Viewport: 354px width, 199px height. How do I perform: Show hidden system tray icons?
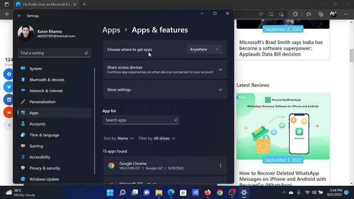click(x=284, y=192)
